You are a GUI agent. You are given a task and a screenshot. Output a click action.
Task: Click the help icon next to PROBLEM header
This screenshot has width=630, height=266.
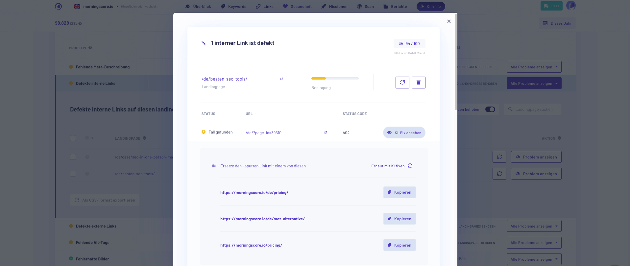tap(90, 48)
